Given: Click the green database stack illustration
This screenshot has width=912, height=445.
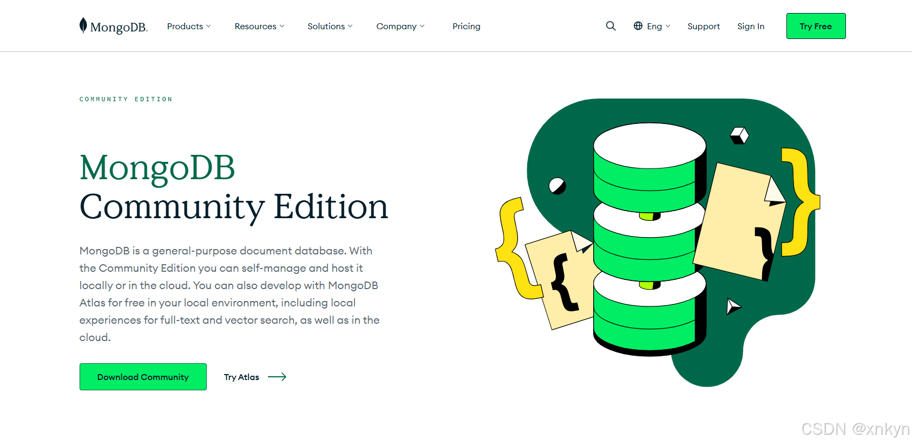Looking at the screenshot, I should click(649, 239).
